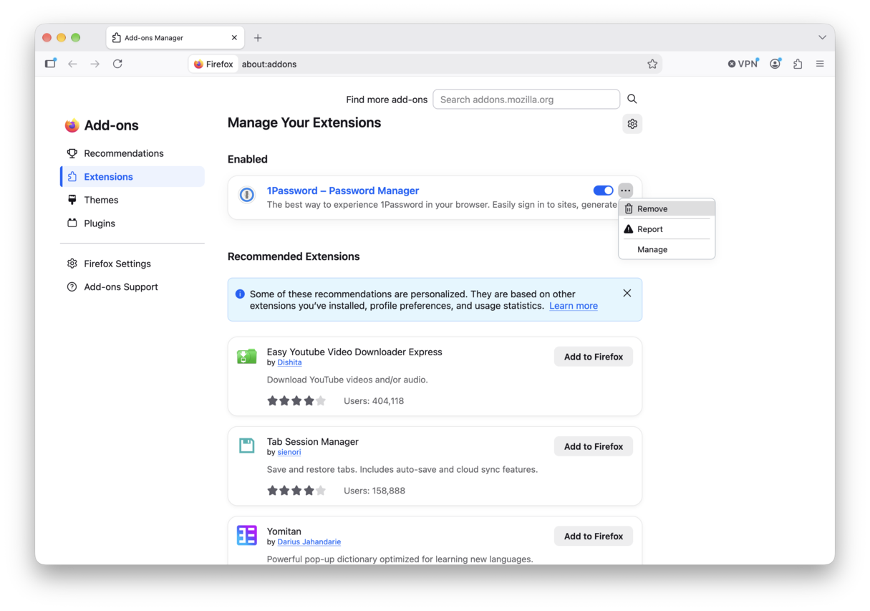870x611 pixels.
Task: Click the 1Password more options button
Action: click(626, 191)
